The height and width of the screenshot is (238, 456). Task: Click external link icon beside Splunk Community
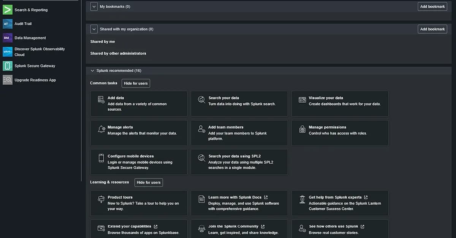[263, 227]
